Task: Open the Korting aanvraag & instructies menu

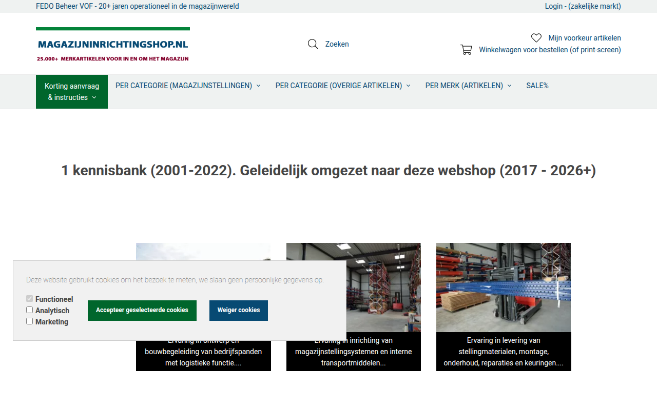Action: click(72, 92)
